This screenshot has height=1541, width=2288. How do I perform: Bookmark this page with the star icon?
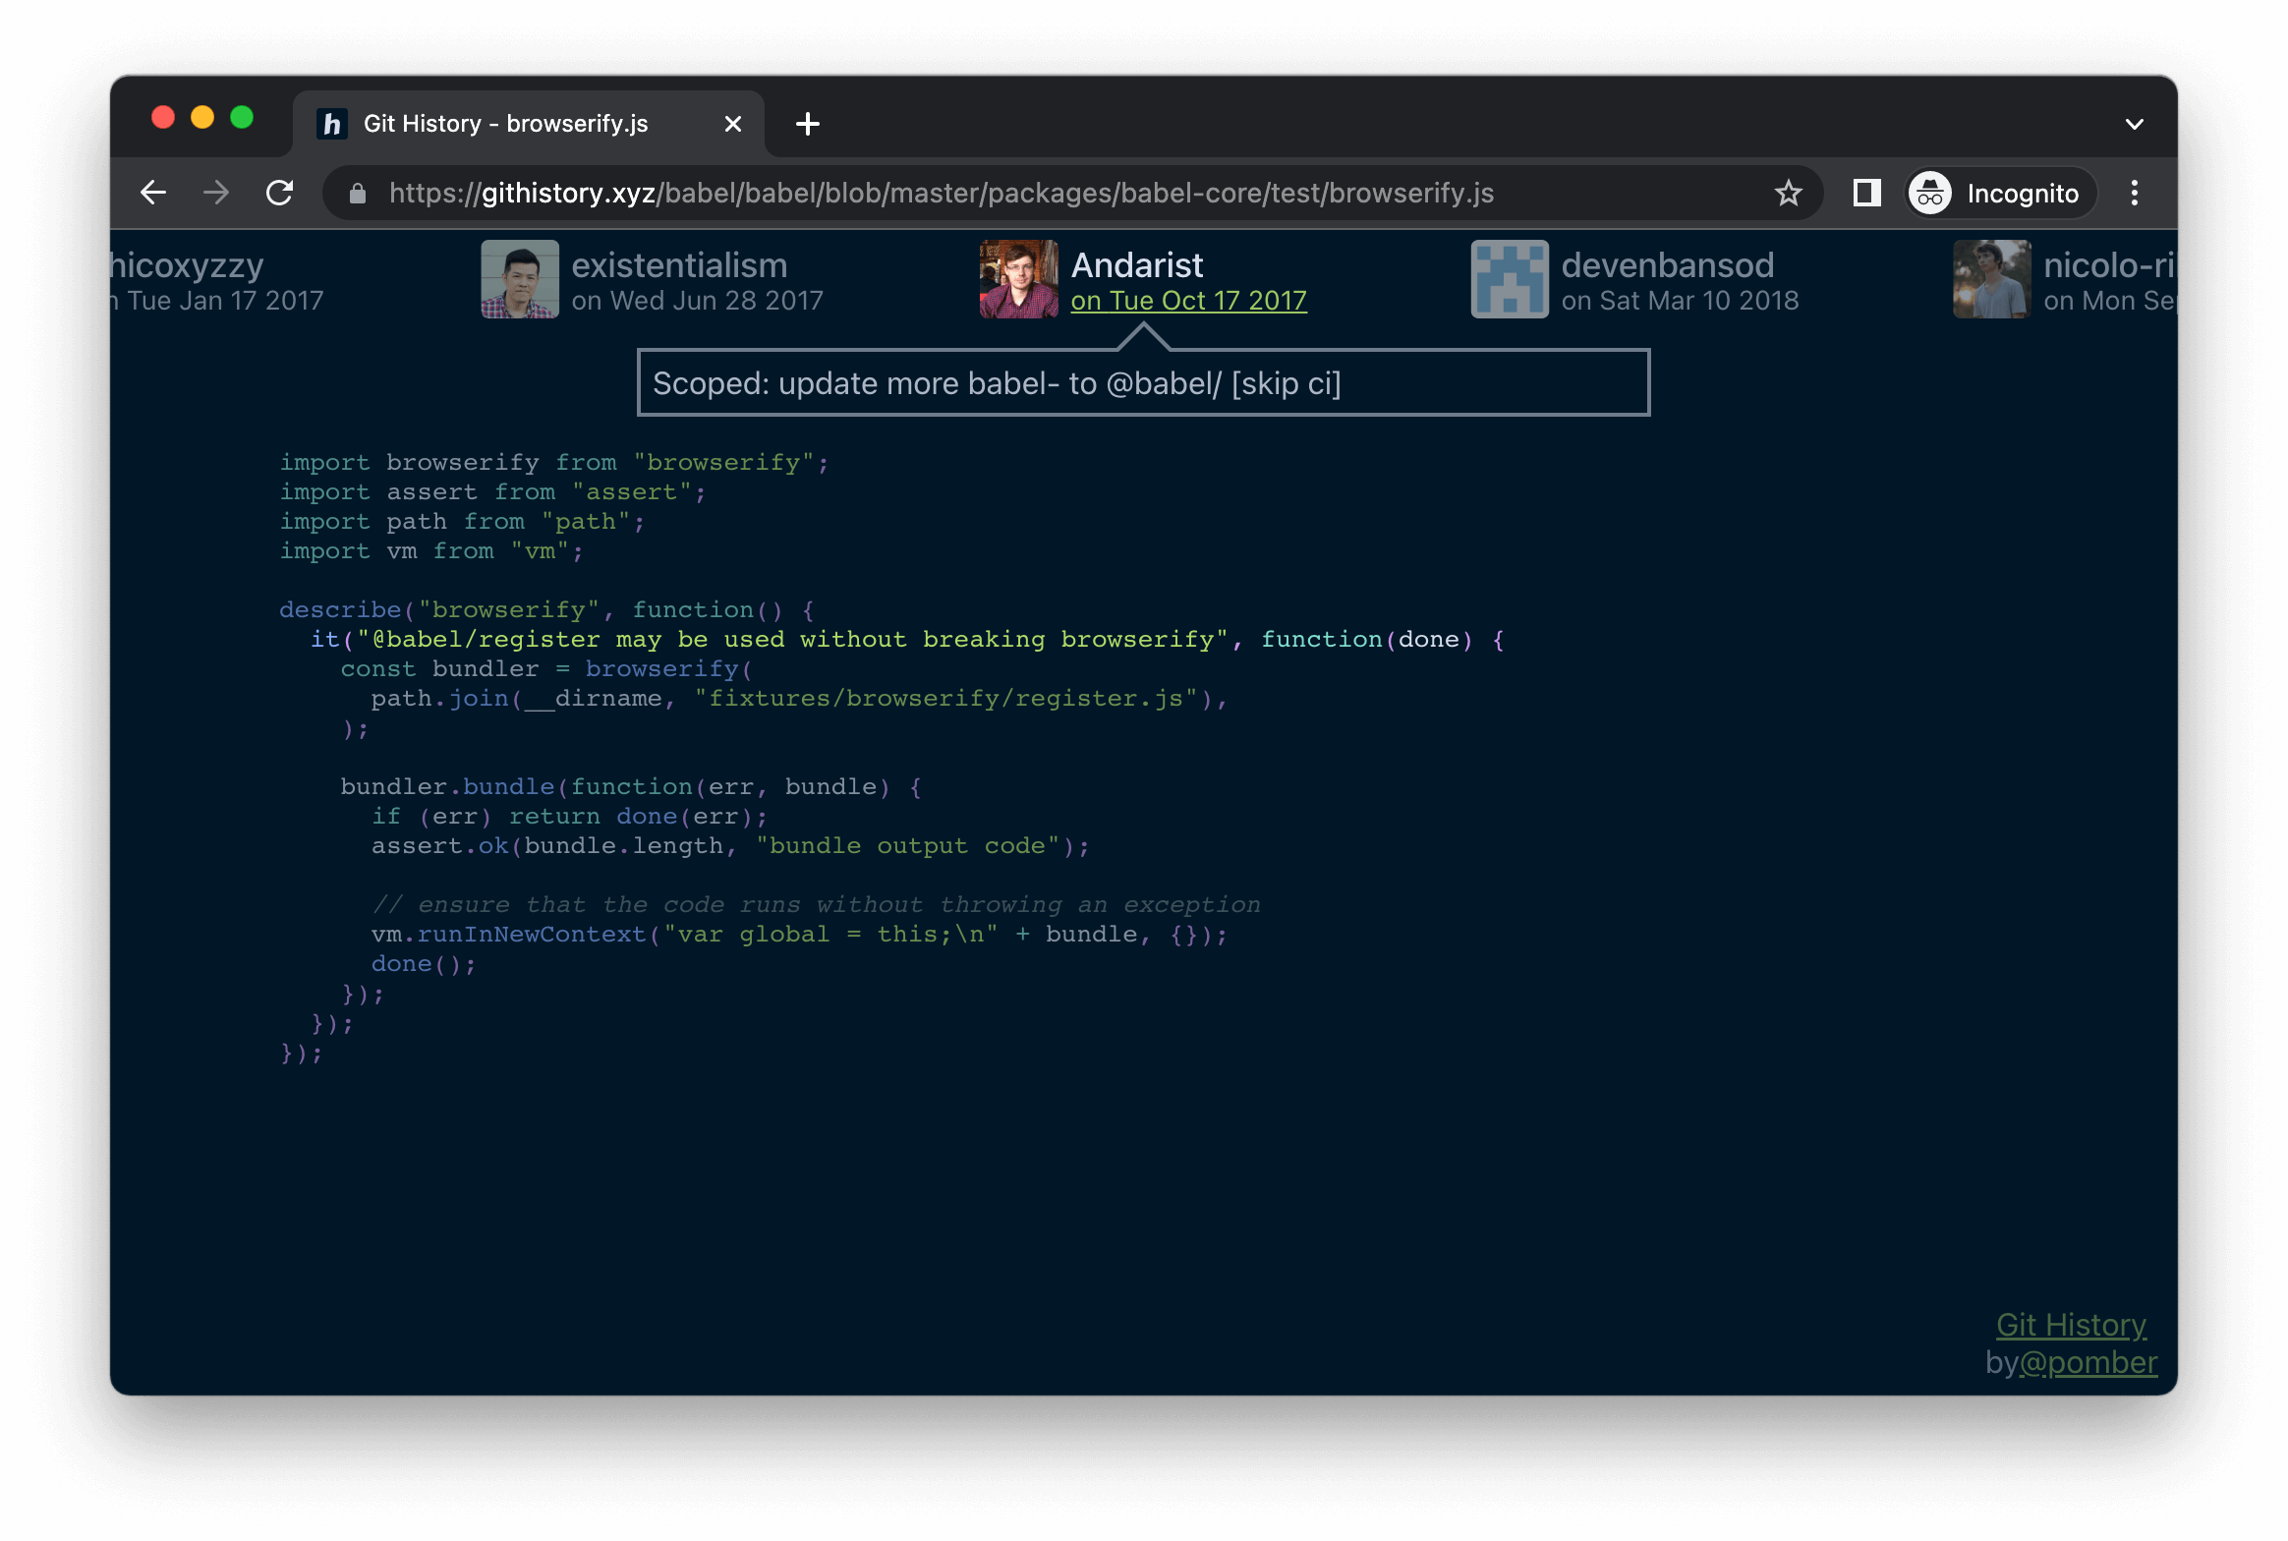1788,193
